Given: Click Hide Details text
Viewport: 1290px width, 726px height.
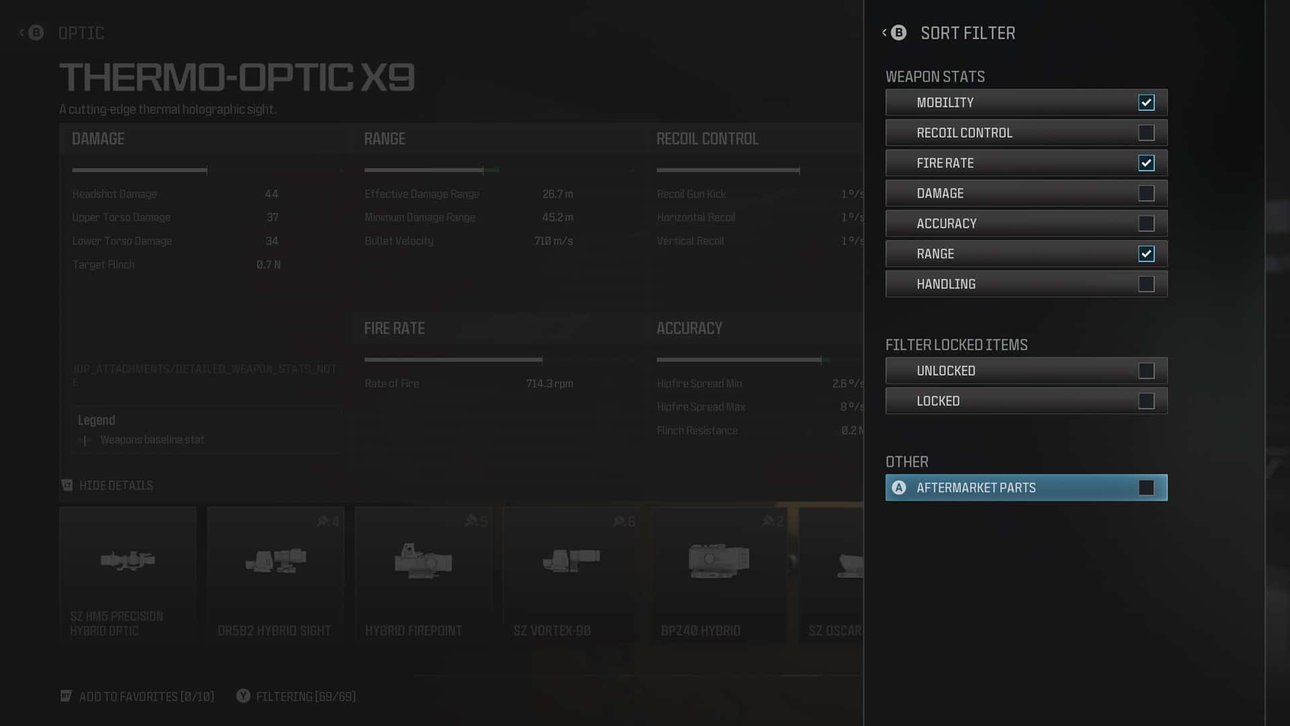Looking at the screenshot, I should point(116,485).
